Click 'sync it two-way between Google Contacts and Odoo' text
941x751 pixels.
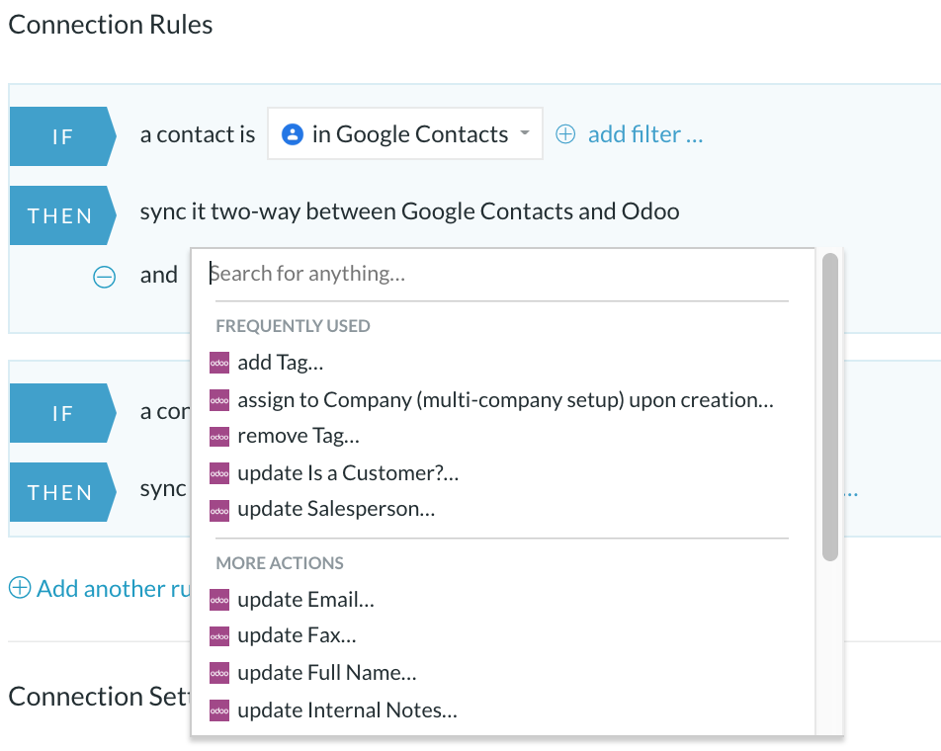pos(409,211)
